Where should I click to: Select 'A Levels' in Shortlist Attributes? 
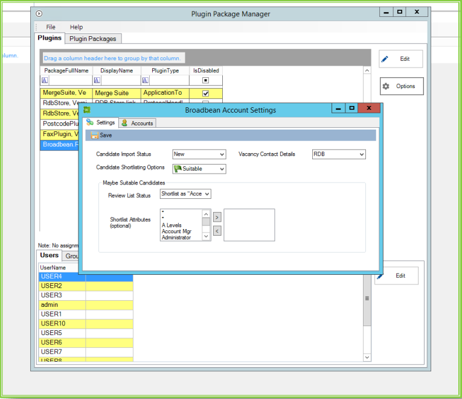point(172,225)
